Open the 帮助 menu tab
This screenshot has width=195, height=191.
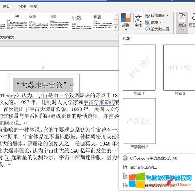pyautogui.click(x=6, y=7)
